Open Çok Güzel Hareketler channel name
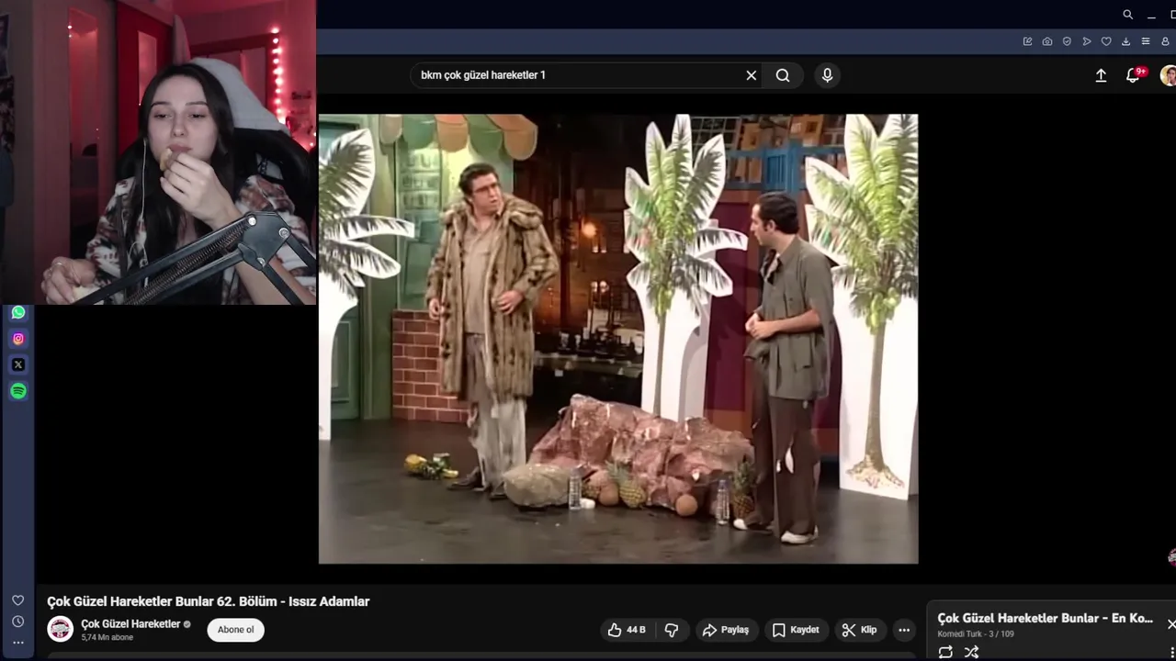1176x661 pixels. [130, 624]
